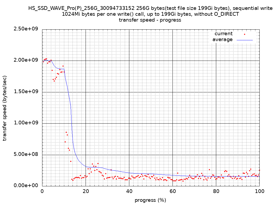Click the x-axis label 'progress (%)'
Image resolution: width=273 pixels, height=205 pixels.
pyautogui.click(x=150, y=200)
